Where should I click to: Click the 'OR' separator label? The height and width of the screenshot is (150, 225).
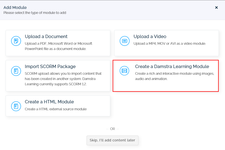pos(113,129)
